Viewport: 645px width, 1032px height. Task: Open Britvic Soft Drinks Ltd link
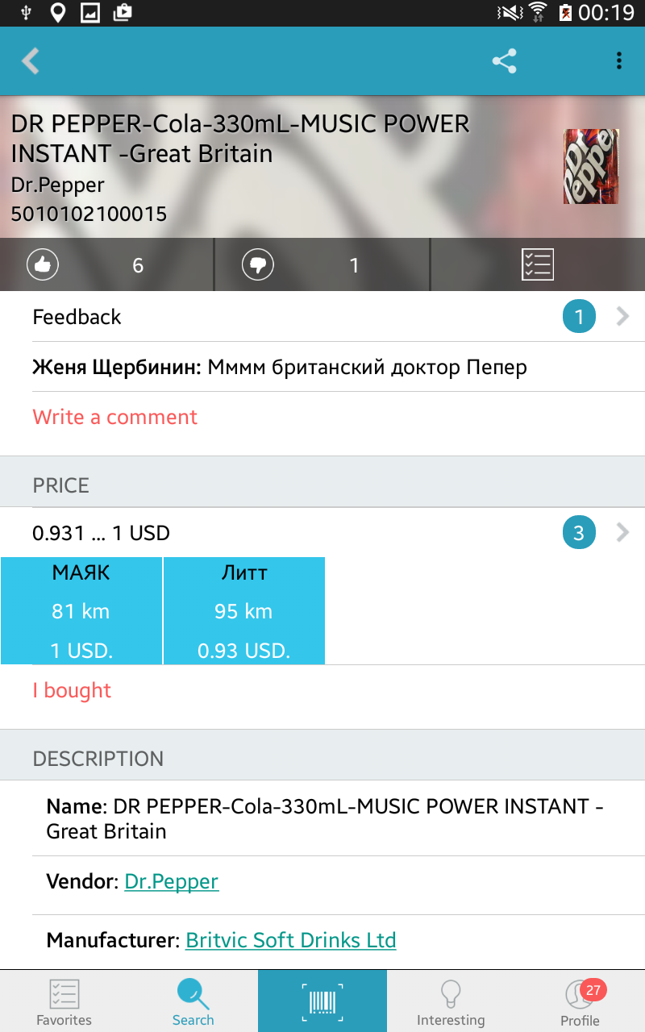click(290, 940)
